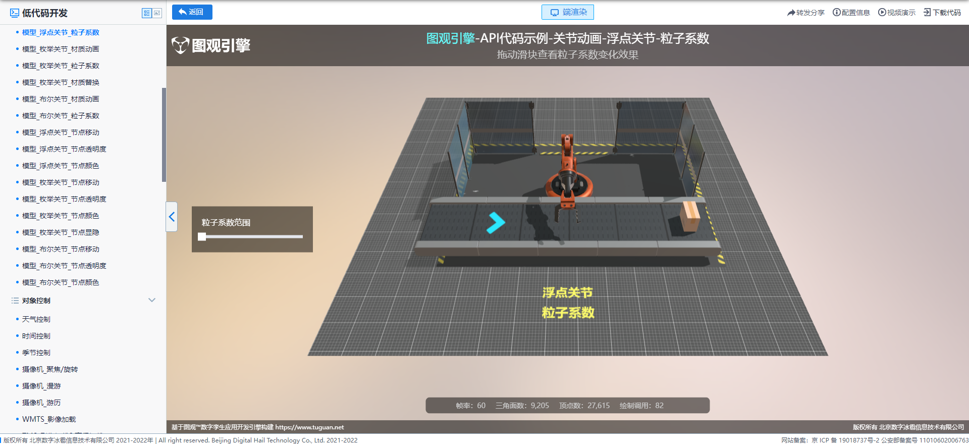This screenshot has width=969, height=444.
Task: Open https://www.tuguan.net link in footer
Action: pyautogui.click(x=309, y=427)
